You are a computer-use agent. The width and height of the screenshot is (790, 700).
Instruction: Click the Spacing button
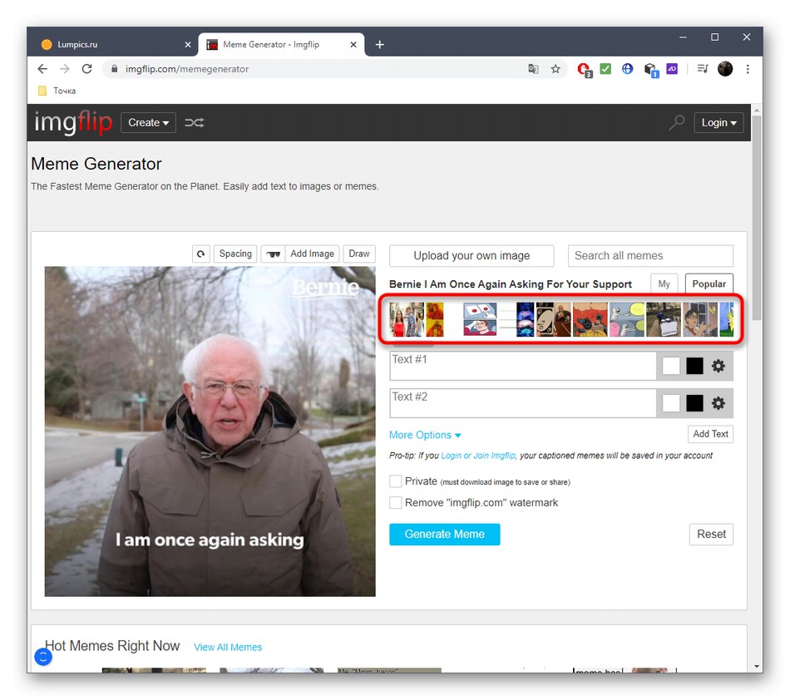click(x=235, y=254)
